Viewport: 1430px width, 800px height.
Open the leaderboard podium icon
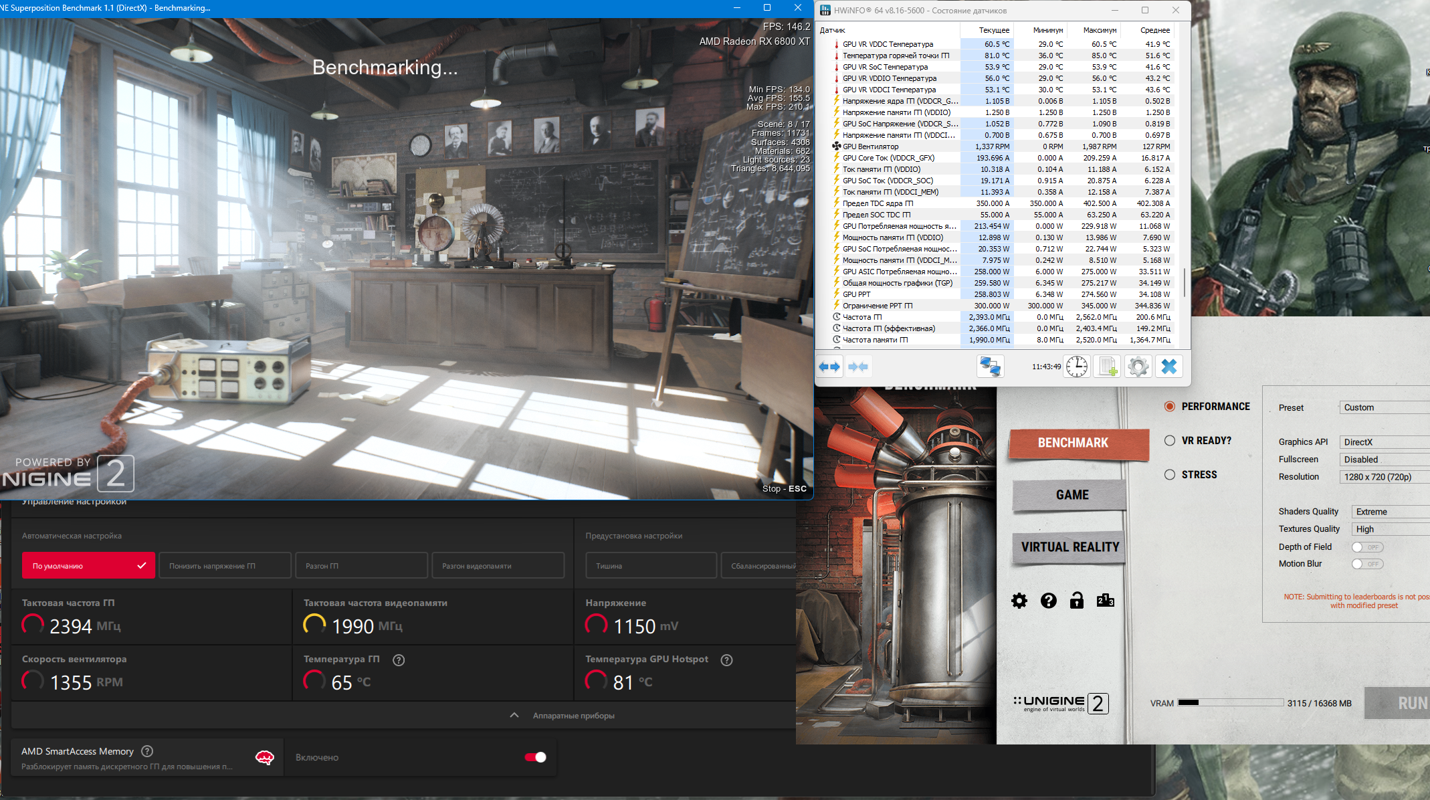(x=1105, y=601)
